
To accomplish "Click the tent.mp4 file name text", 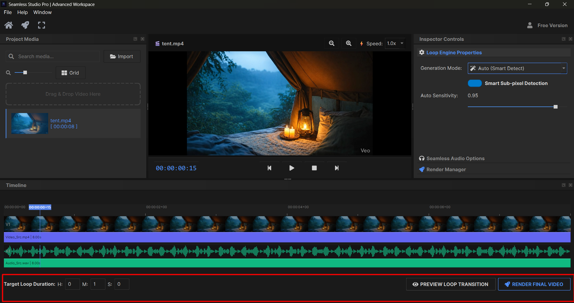I will (61, 121).
